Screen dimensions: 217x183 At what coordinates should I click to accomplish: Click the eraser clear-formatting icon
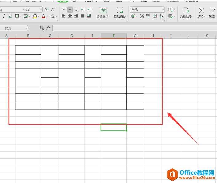coord(53,16)
